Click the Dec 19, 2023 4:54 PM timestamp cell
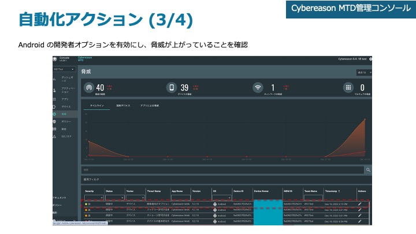Viewport: 416px width, 234px height. 336,221
